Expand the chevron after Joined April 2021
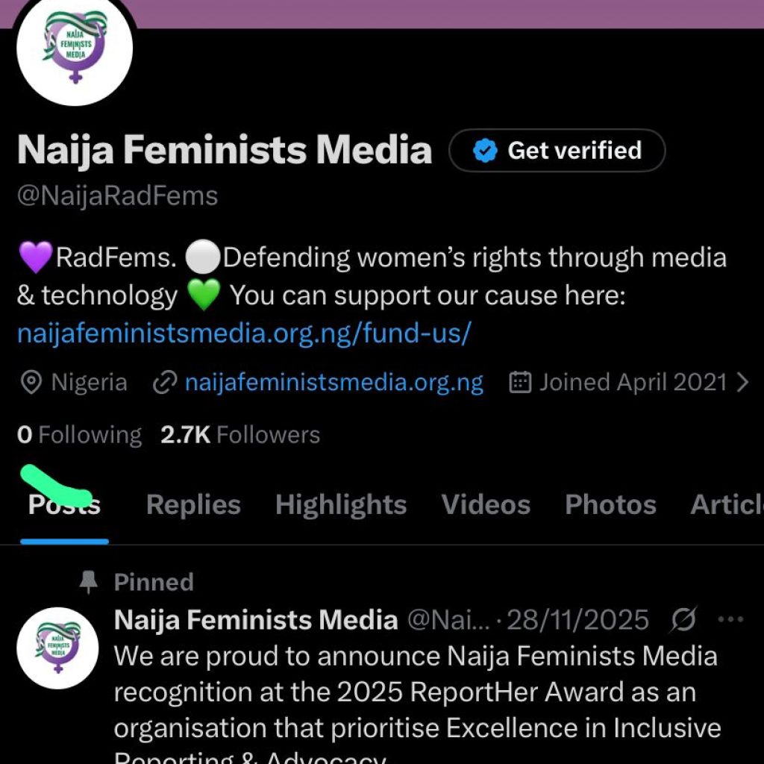Image resolution: width=764 pixels, height=764 pixels. pos(743,382)
